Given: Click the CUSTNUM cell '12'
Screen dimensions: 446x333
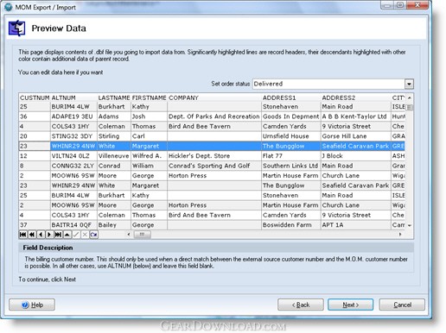Looking at the screenshot, I should 35,156.
